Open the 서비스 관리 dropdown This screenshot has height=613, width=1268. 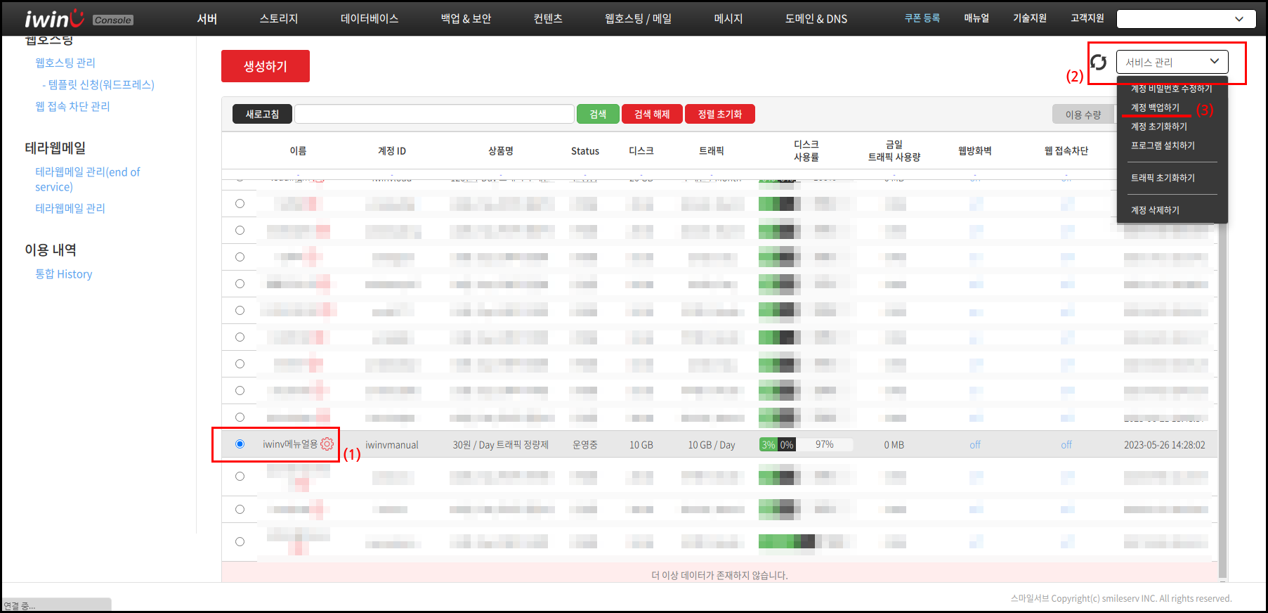point(1172,62)
